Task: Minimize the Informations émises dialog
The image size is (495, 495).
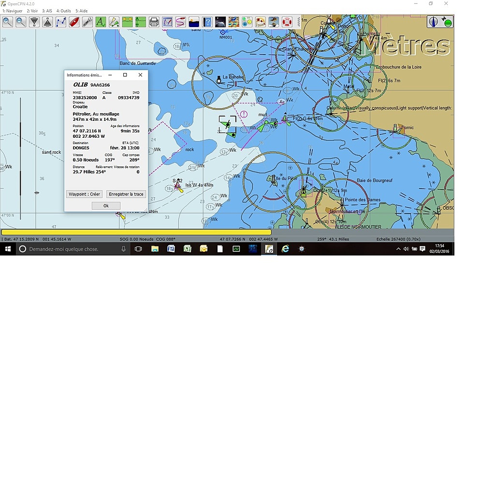Action: (110, 75)
